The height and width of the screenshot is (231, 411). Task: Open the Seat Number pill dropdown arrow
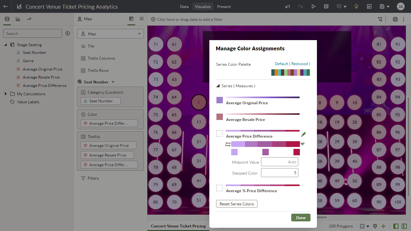coord(113,82)
